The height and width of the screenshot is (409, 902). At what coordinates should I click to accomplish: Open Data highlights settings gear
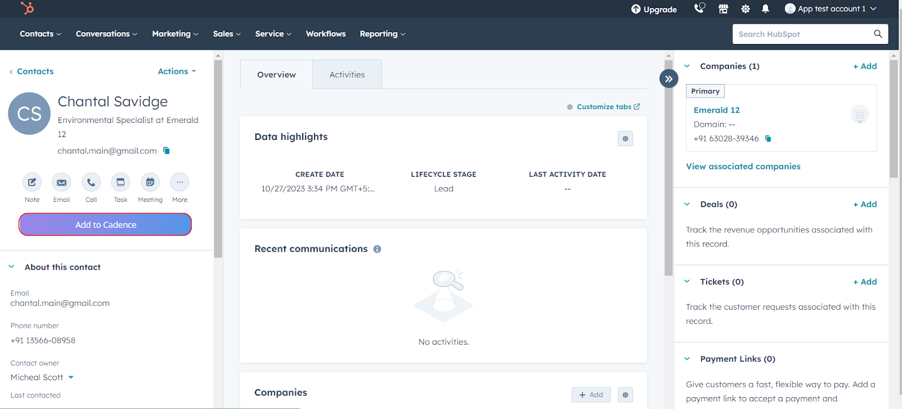click(x=625, y=139)
